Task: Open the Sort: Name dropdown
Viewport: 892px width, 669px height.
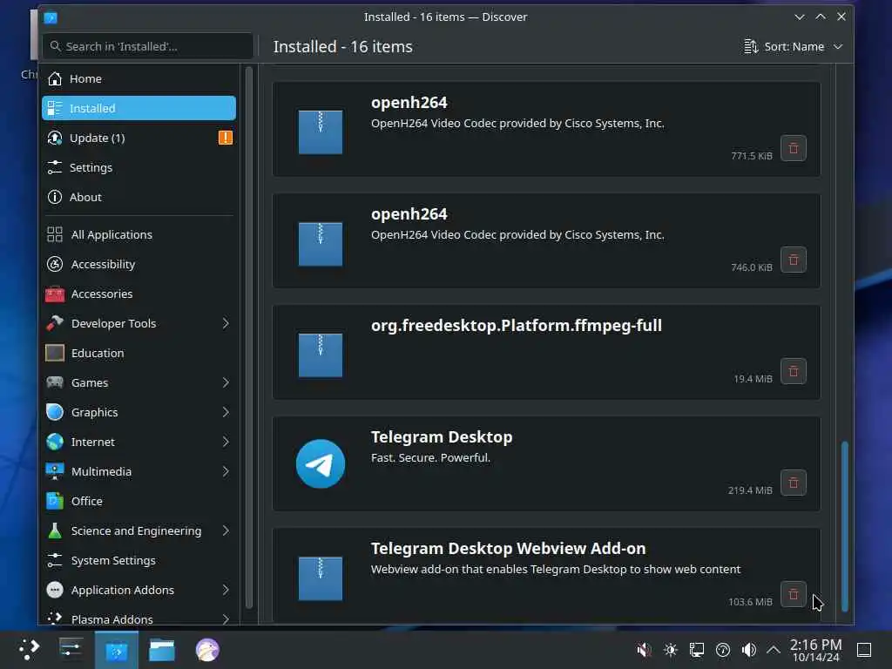Action: [x=793, y=47]
